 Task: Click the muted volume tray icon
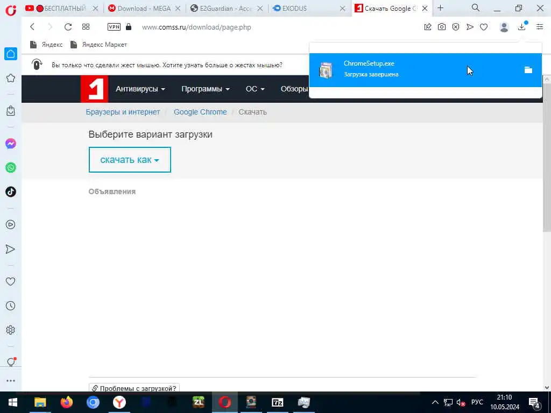(x=461, y=402)
